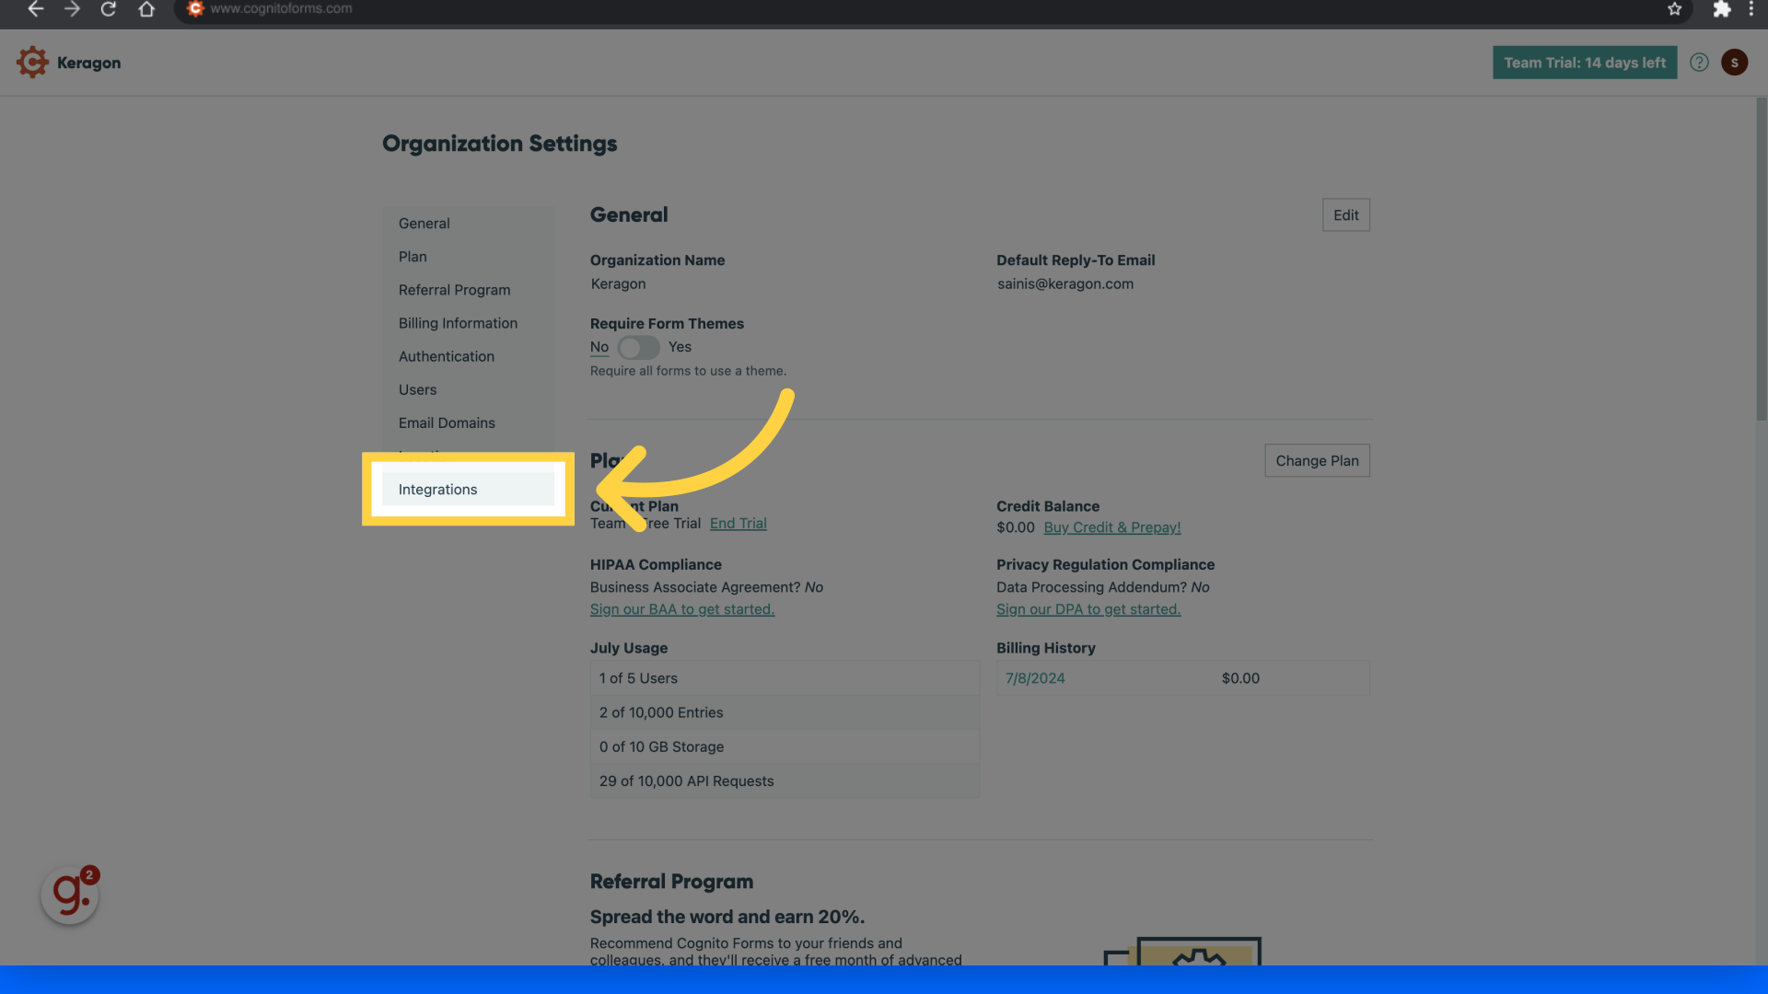This screenshot has height=994, width=1768.
Task: Open Users in the settings sidebar
Action: coord(417,389)
